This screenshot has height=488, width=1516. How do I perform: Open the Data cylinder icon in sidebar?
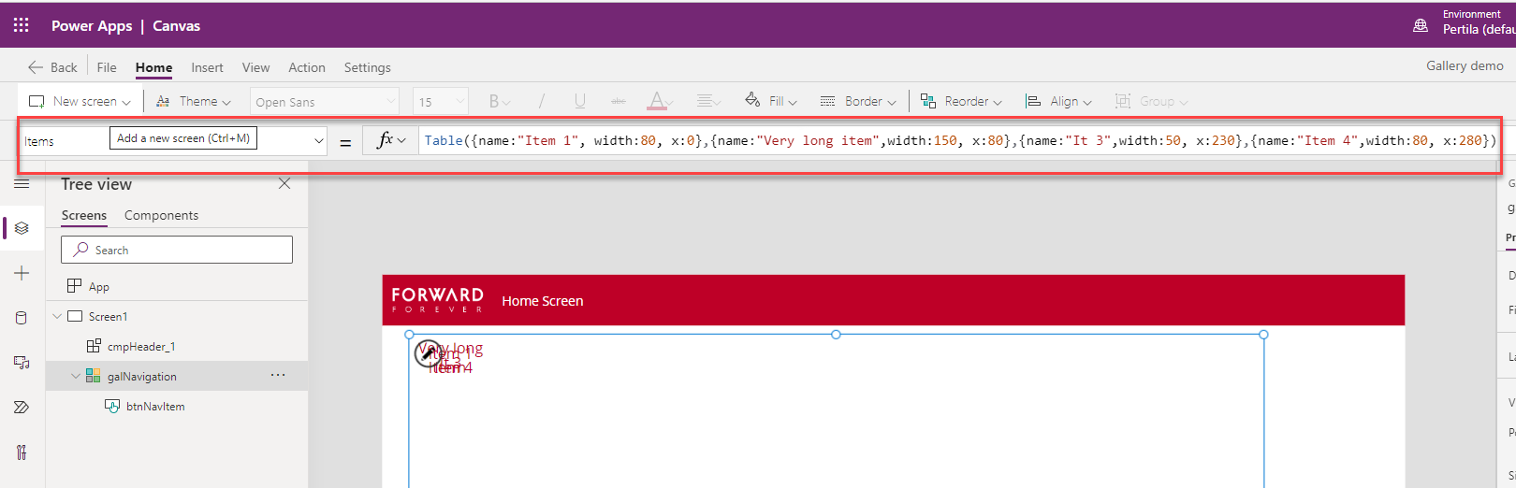22,318
